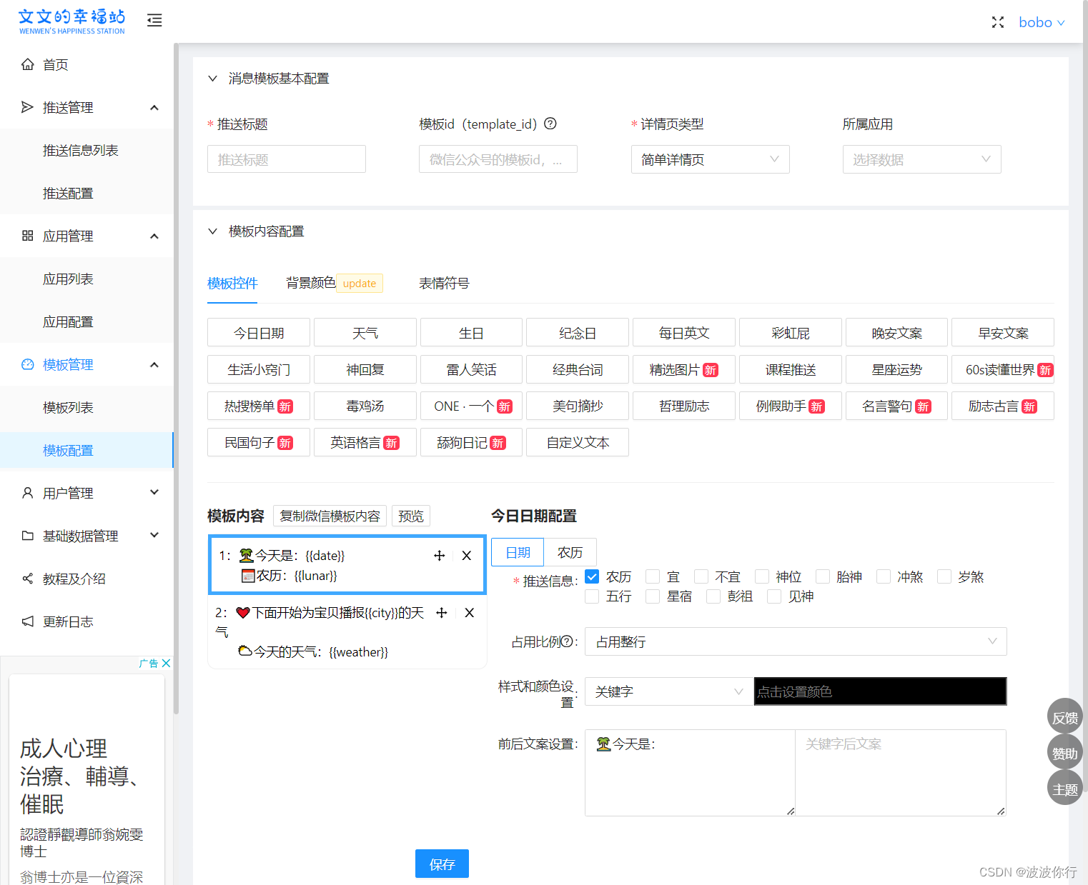Tick the 冲煞 checkbox
Viewport: 1088px width, 885px height.
click(884, 576)
